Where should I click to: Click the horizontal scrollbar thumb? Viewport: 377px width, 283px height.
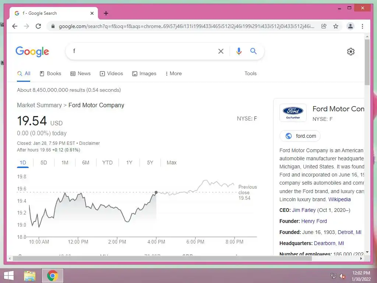[x=162, y=258]
